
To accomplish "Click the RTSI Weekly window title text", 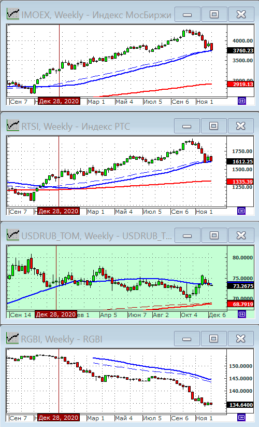I will [x=76, y=127].
